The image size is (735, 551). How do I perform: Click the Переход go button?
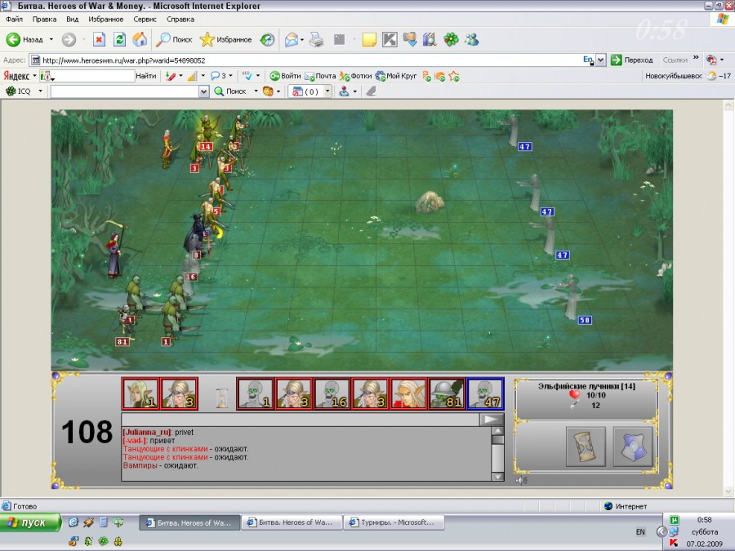(632, 60)
